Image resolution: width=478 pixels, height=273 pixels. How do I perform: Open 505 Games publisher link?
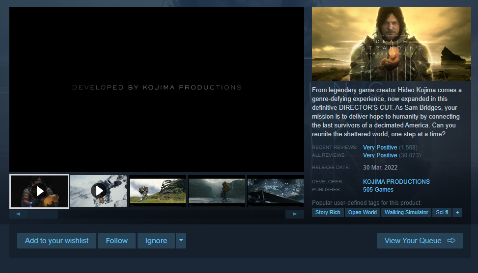[x=378, y=190]
